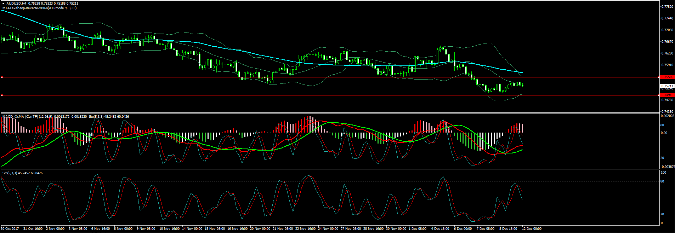
Task: Click the 10 Nov 16:00 time label
Action: coord(170,229)
